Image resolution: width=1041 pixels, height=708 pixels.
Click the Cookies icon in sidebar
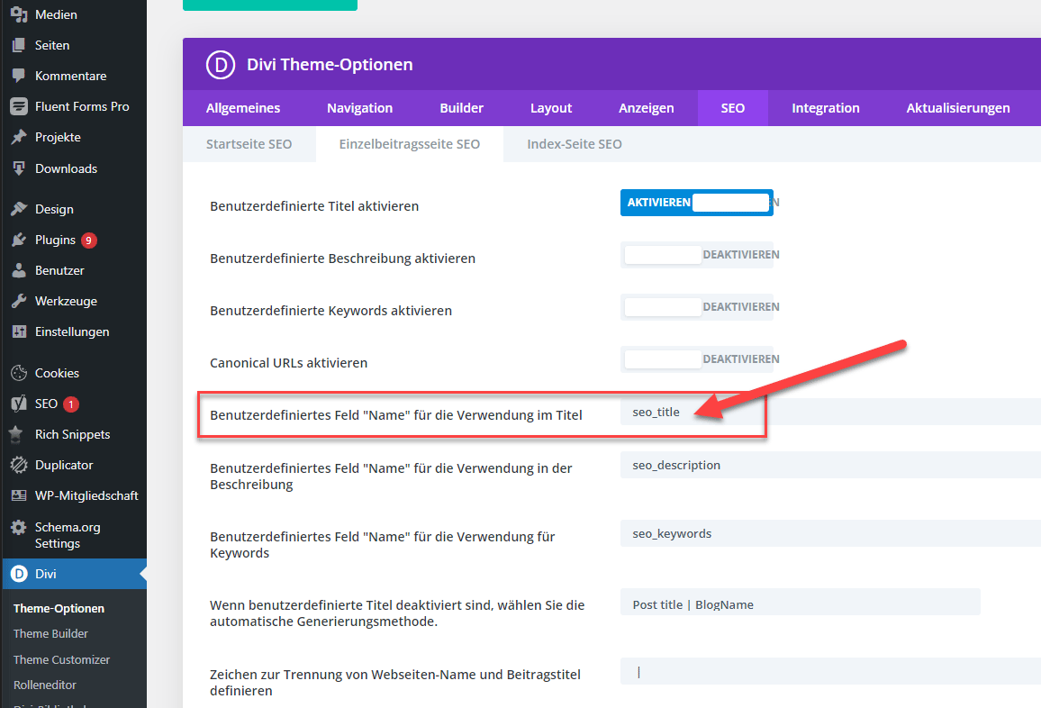19,373
